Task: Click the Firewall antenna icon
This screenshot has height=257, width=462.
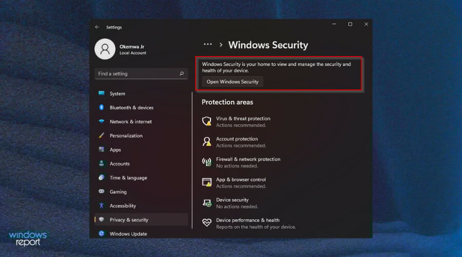Action: pos(207,162)
